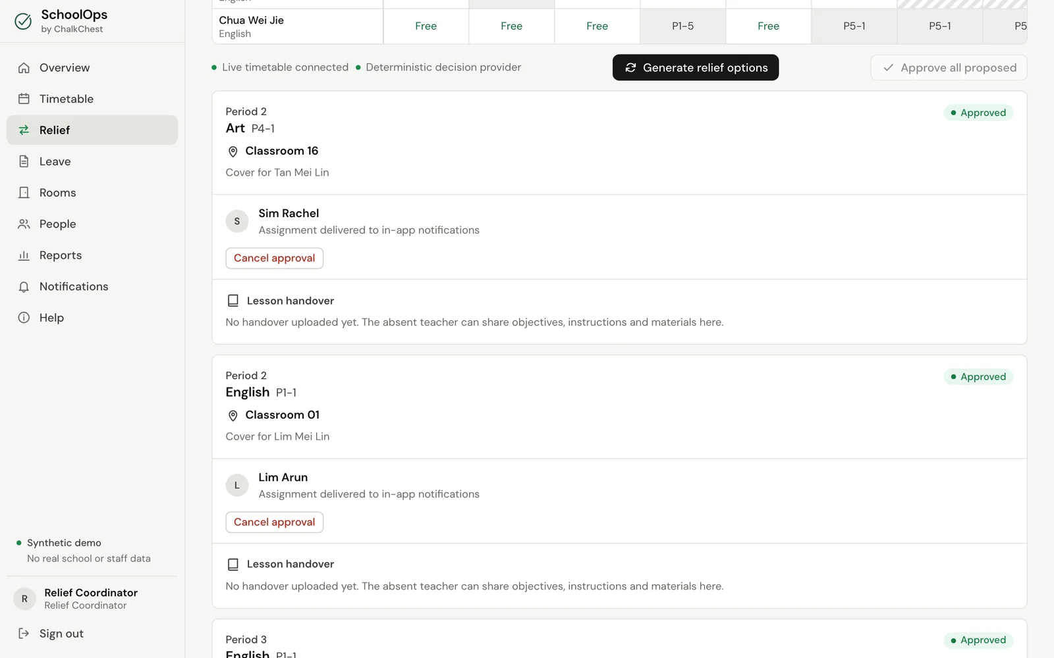Open the Leave section
Image resolution: width=1054 pixels, height=658 pixels.
click(92, 161)
